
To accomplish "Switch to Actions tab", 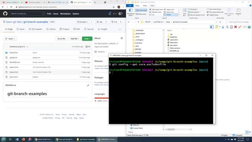I will click(x=51, y=29).
